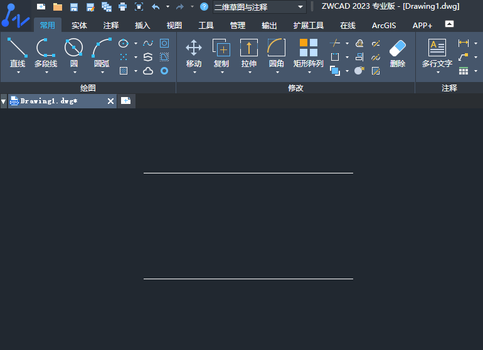The image size is (483, 350).
Task: Switch to the 实体 ribbon tab
Action: (x=79, y=25)
